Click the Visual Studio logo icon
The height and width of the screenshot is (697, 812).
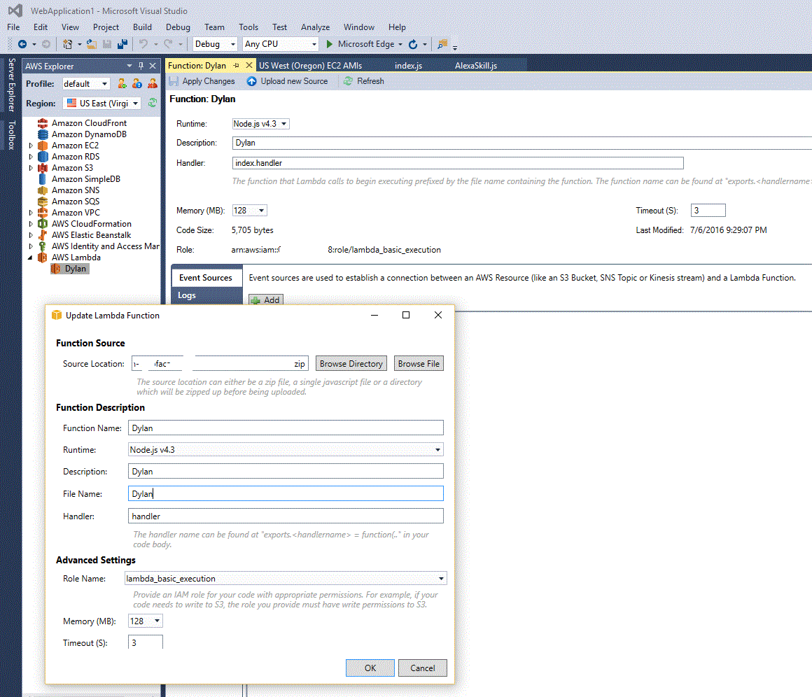point(15,10)
